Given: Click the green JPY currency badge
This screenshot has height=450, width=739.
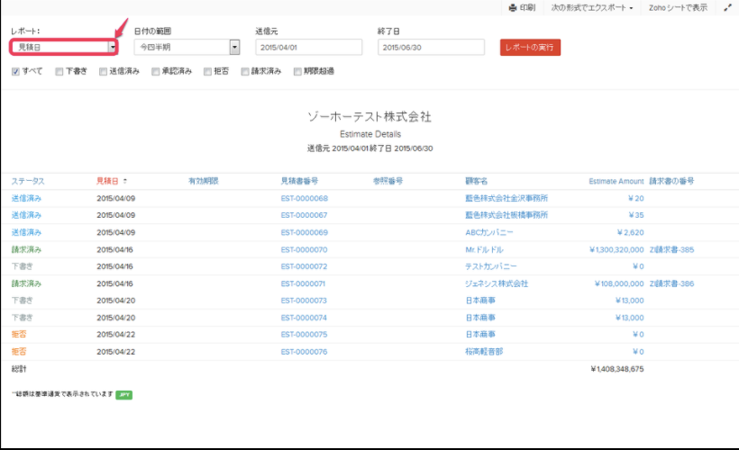Looking at the screenshot, I should point(123,394).
